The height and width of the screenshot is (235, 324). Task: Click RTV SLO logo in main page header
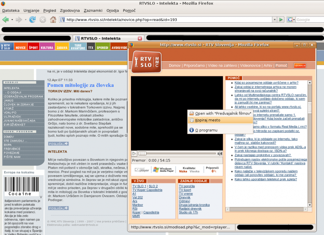click(7, 46)
